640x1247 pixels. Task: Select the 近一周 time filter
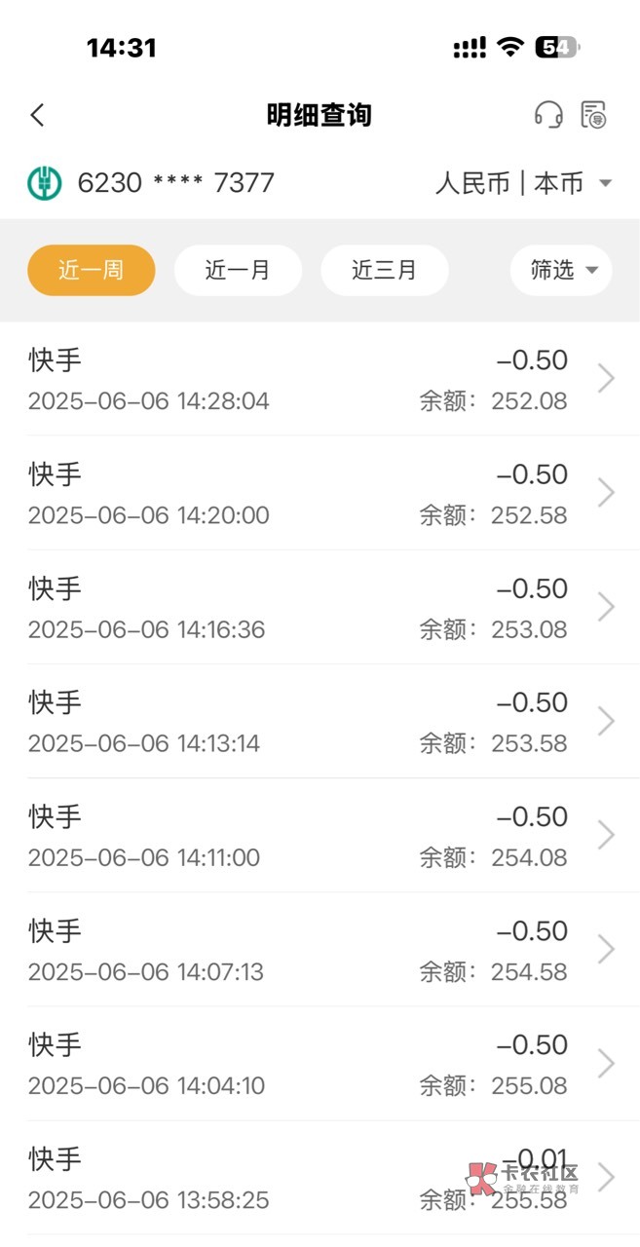(91, 270)
